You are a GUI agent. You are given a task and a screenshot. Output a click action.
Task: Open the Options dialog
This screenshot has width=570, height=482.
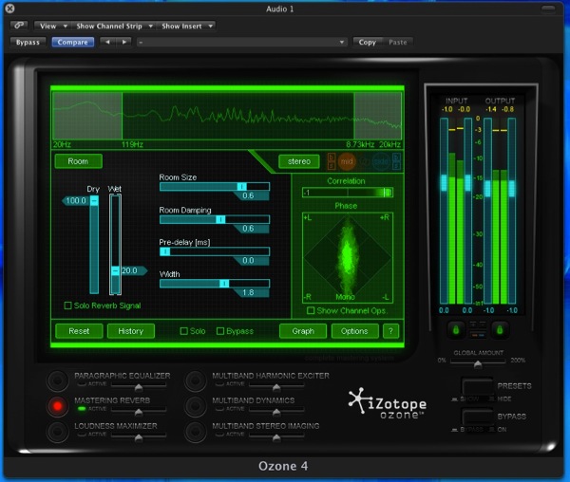point(354,331)
